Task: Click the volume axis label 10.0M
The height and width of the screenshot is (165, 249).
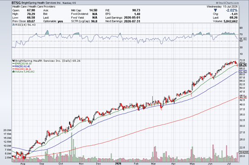Action: tap(7, 146)
